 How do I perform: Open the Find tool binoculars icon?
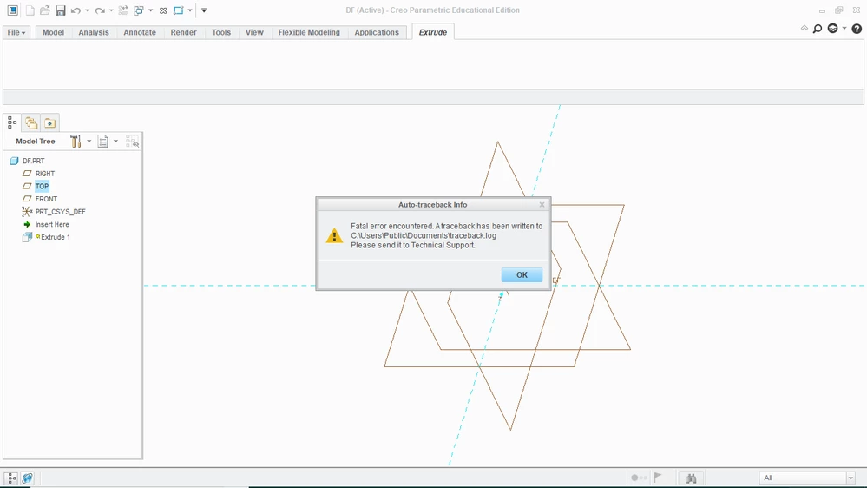(691, 478)
